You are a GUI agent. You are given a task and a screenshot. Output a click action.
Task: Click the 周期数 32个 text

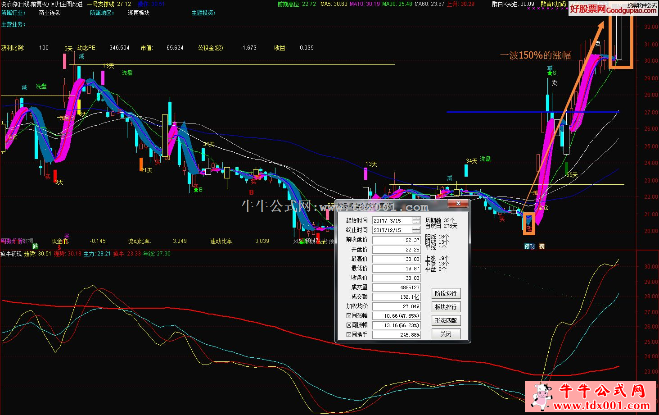440,221
